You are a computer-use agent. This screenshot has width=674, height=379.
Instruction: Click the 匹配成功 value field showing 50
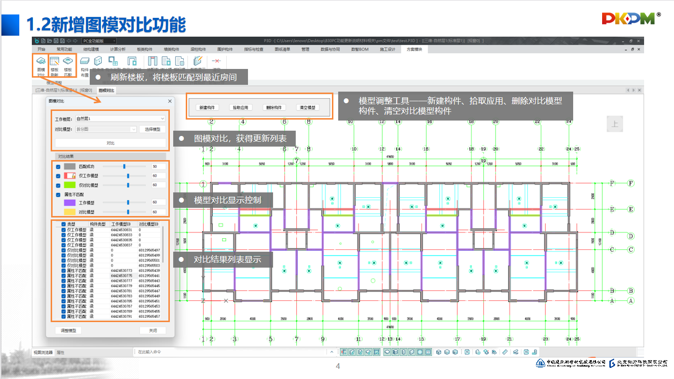click(x=158, y=166)
